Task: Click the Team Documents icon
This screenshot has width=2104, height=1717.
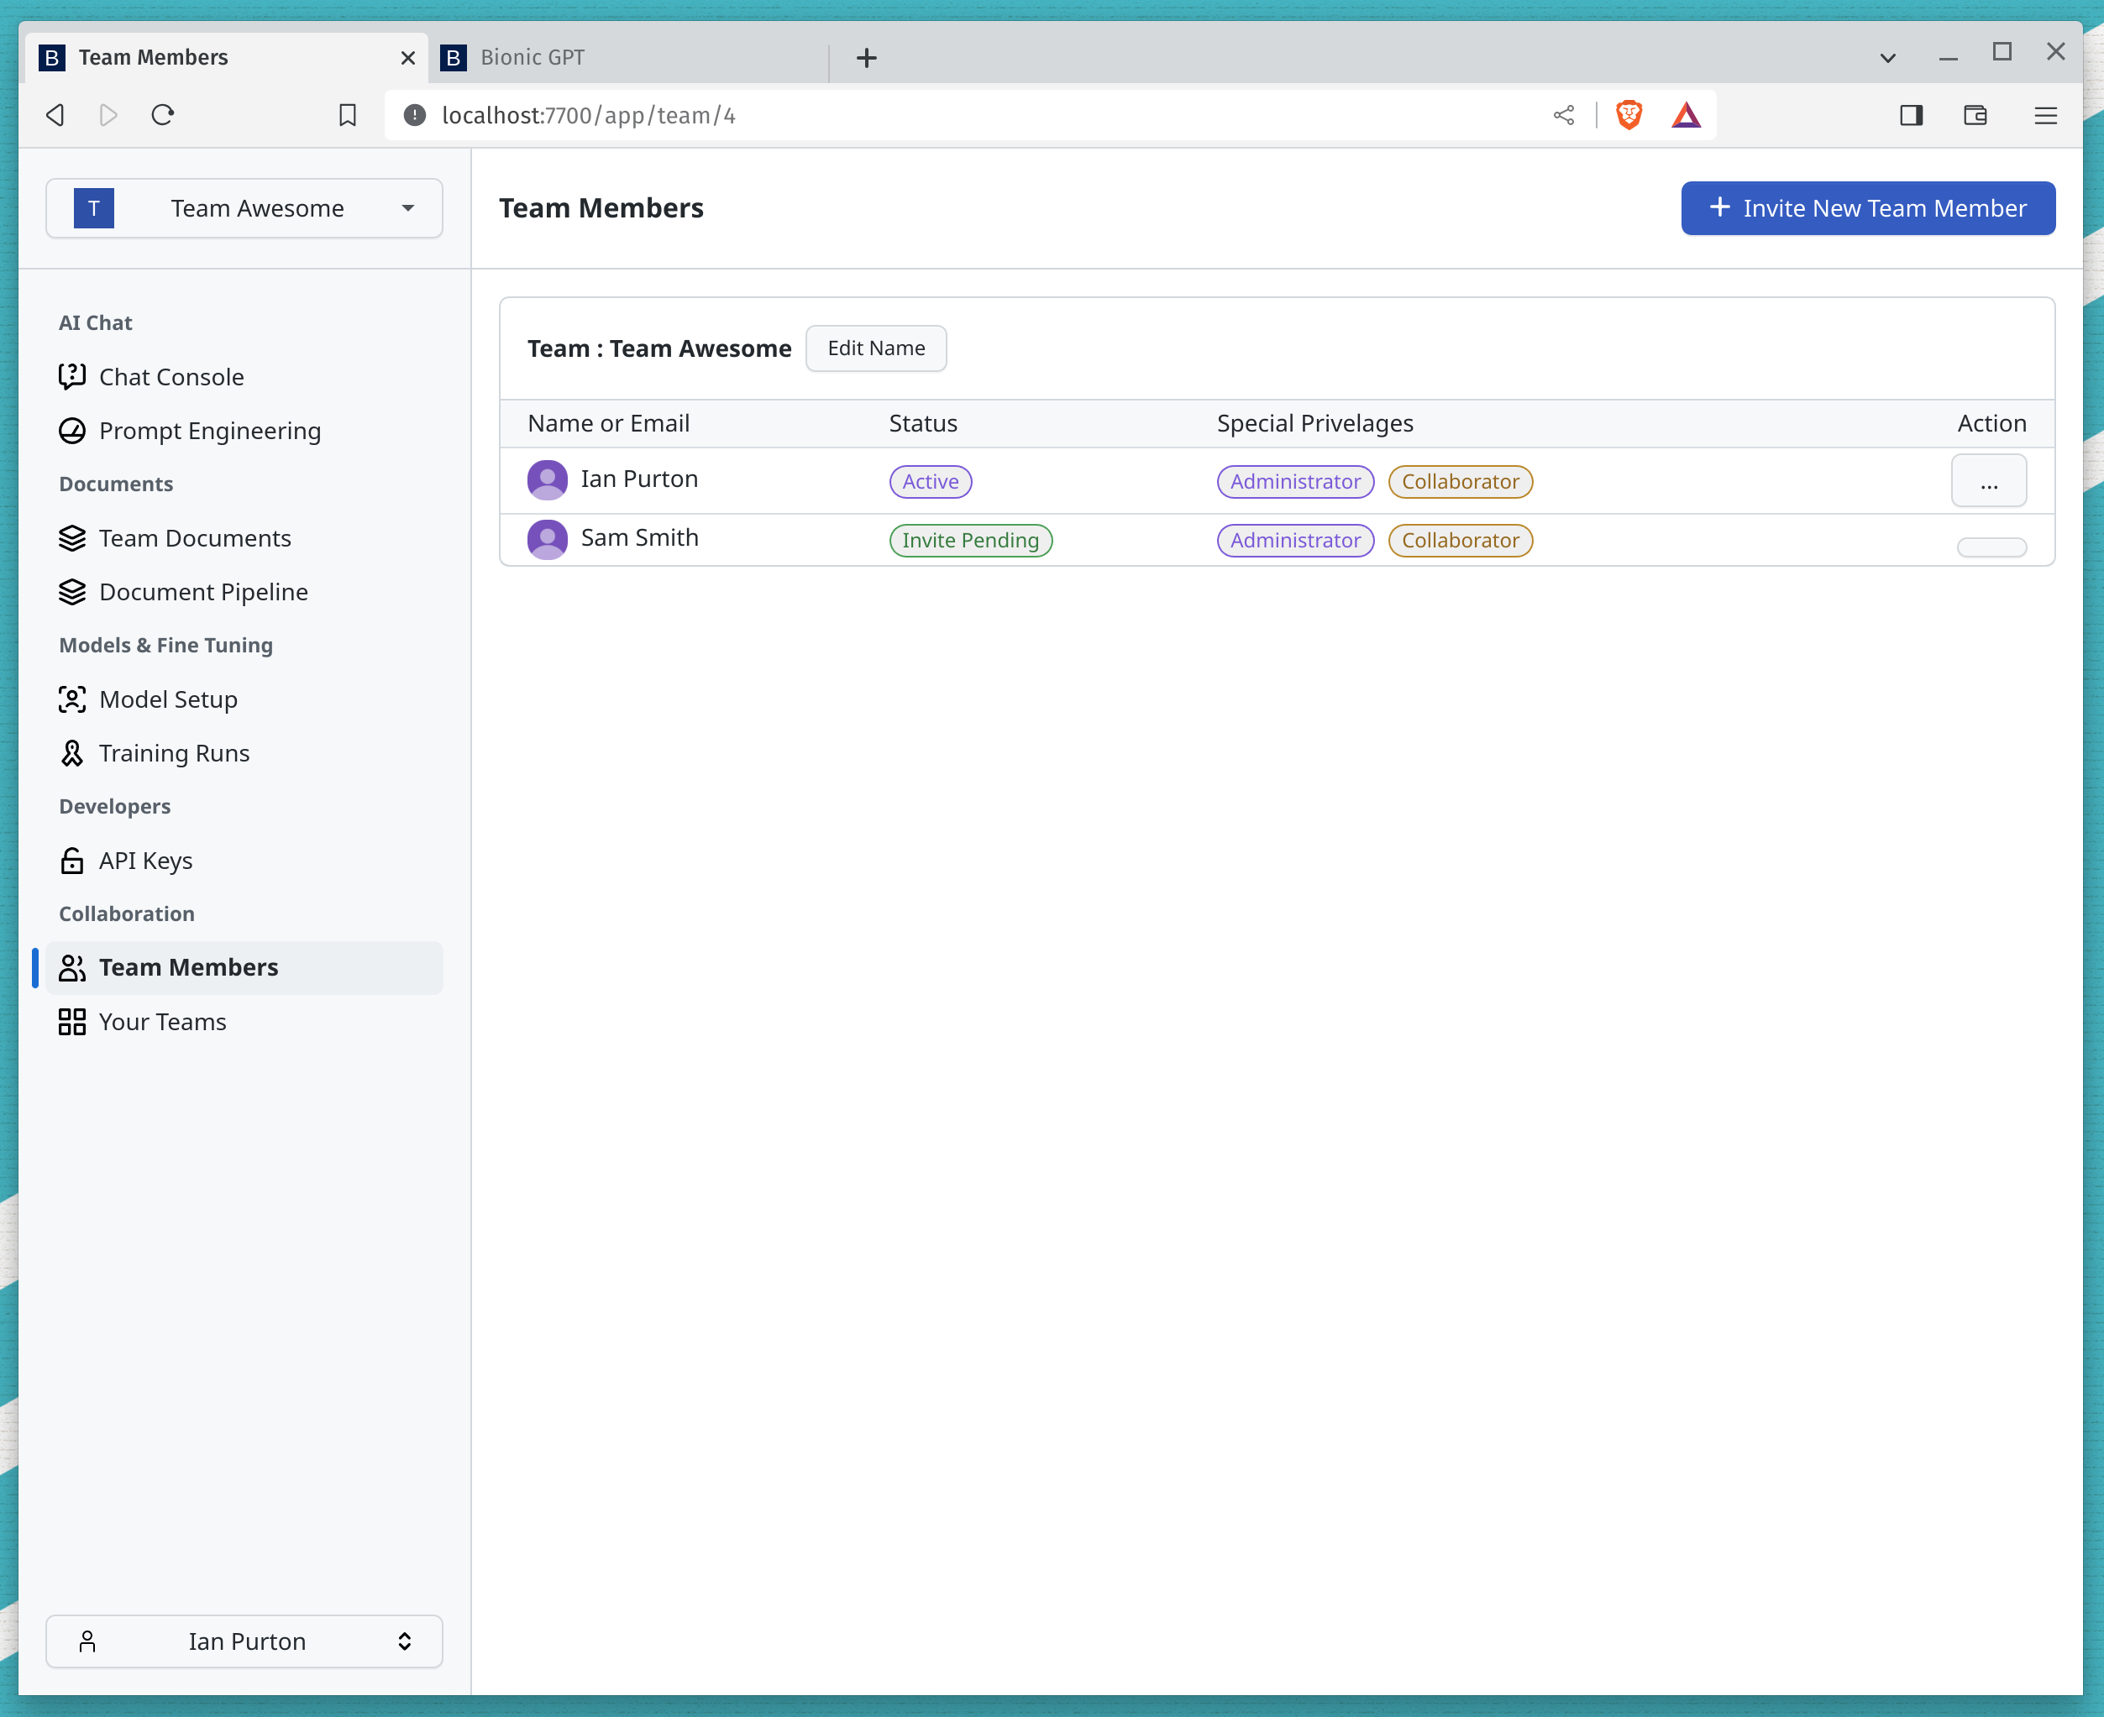Action: pyautogui.click(x=70, y=537)
